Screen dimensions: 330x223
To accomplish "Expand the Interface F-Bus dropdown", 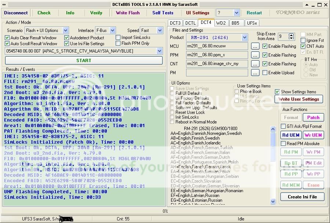I will coord(113,30).
